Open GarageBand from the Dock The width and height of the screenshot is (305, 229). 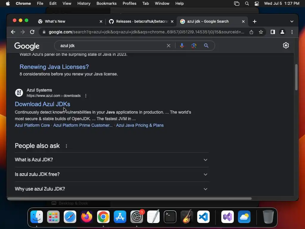(x=187, y=217)
